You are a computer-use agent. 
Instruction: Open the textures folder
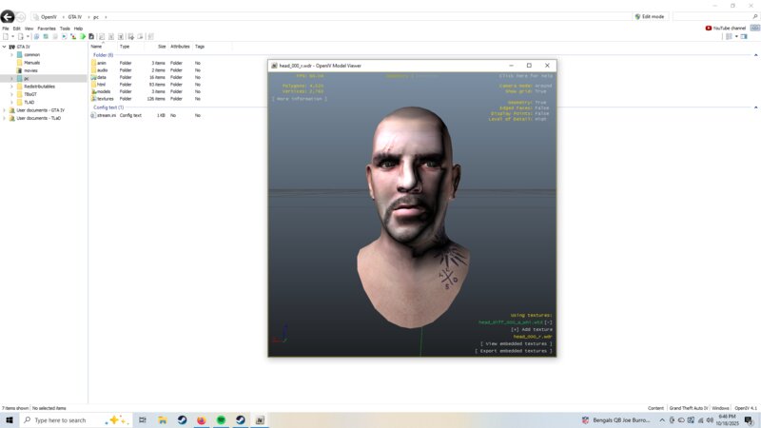click(x=105, y=99)
